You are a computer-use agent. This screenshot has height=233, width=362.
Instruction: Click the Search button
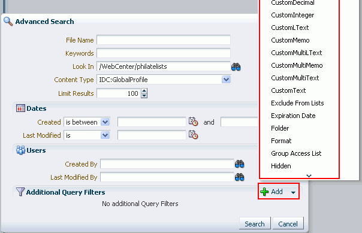(x=255, y=223)
